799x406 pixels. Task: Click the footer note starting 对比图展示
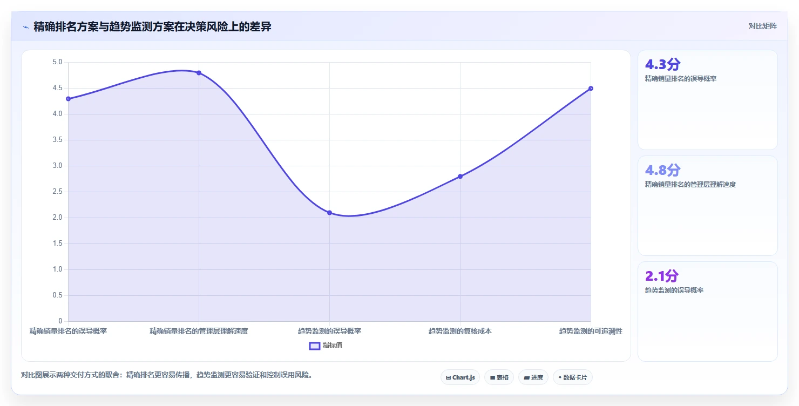[167, 375]
